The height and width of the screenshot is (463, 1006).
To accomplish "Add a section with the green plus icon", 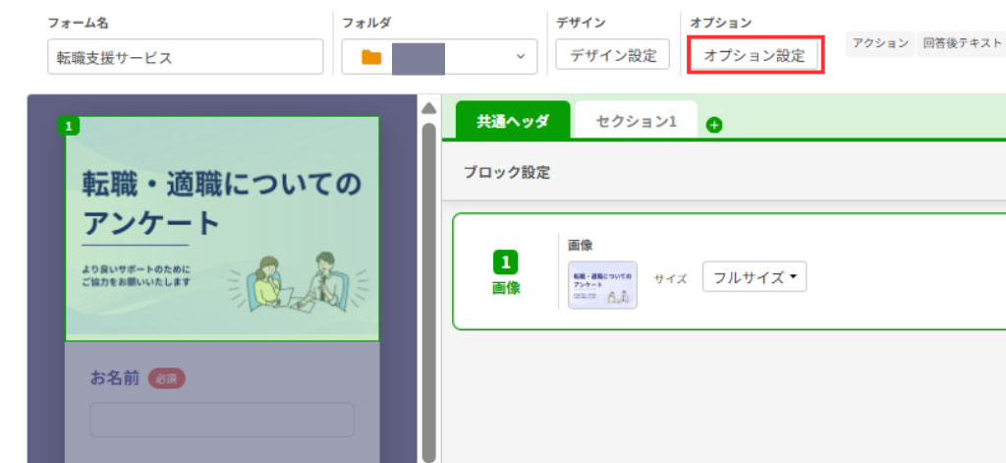I will 714,125.
